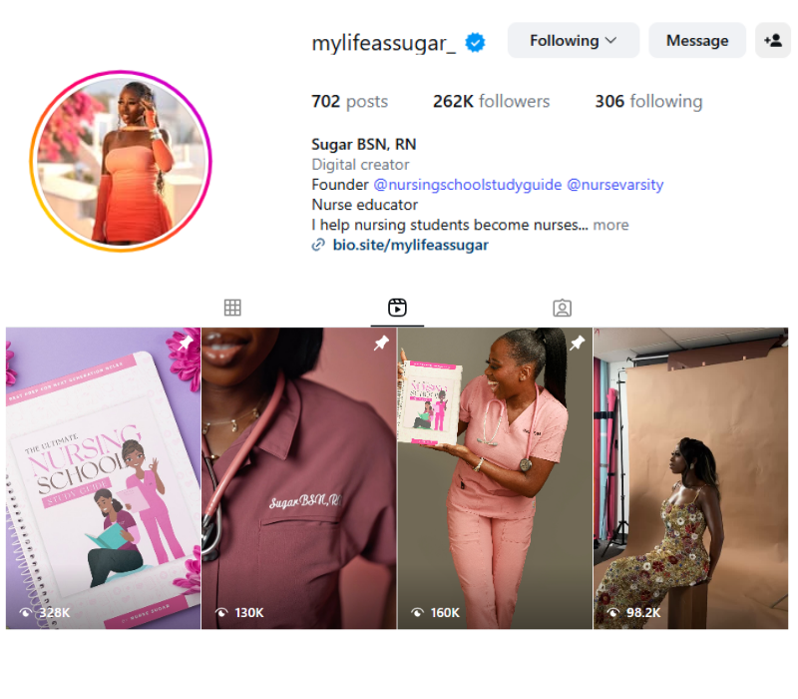798x699 pixels.
Task: Open the Nursing School study guide reel
Action: coord(104,478)
